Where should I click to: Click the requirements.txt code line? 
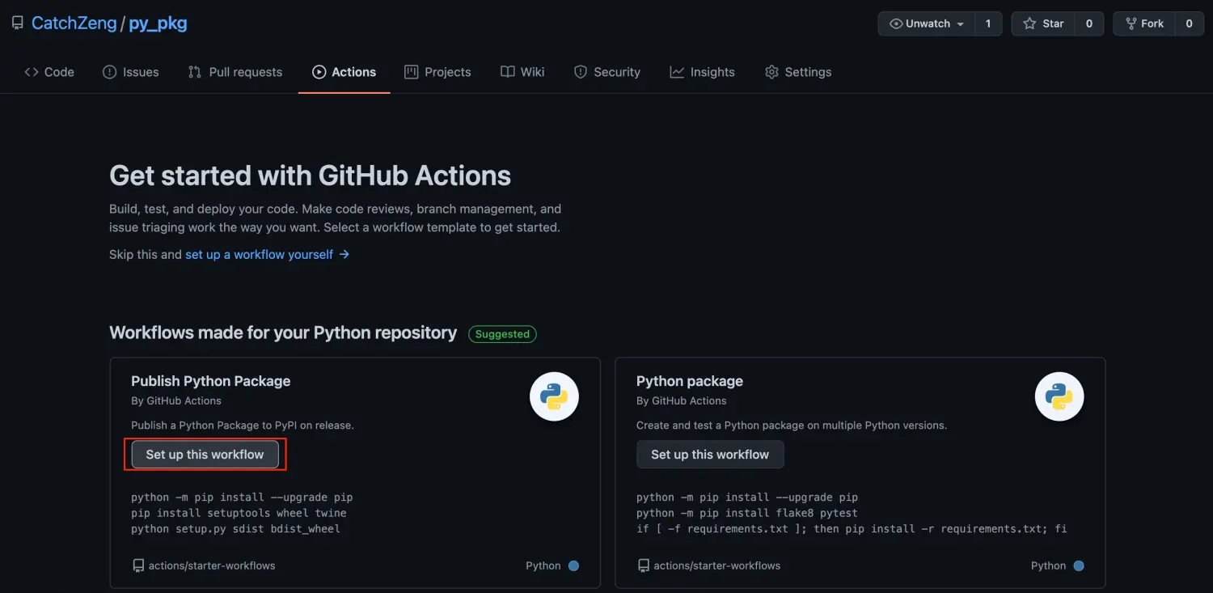[x=852, y=528]
